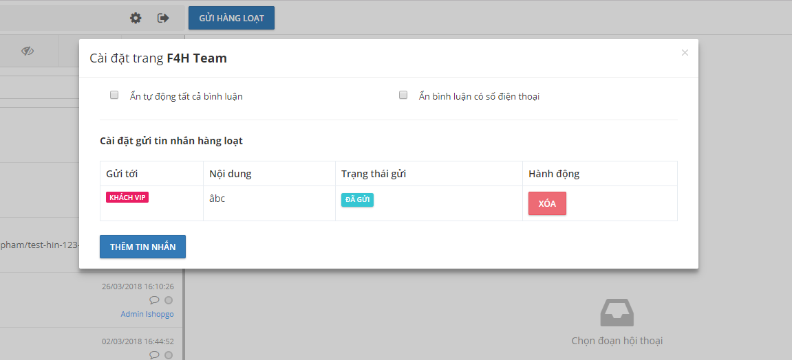792x360 pixels.
Task: Open the settings gear icon
Action: [x=136, y=18]
